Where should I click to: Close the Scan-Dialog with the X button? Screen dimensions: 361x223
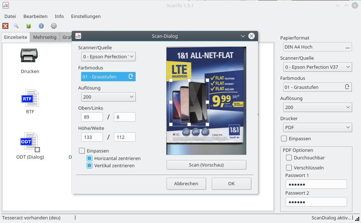[x=252, y=36]
